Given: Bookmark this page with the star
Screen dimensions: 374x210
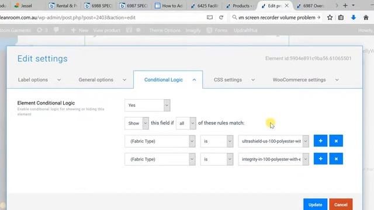Looking at the screenshot, I should pyautogui.click(x=330, y=17).
